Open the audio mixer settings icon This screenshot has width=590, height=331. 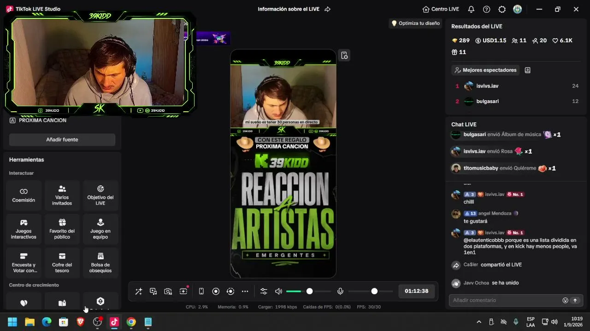(x=264, y=291)
